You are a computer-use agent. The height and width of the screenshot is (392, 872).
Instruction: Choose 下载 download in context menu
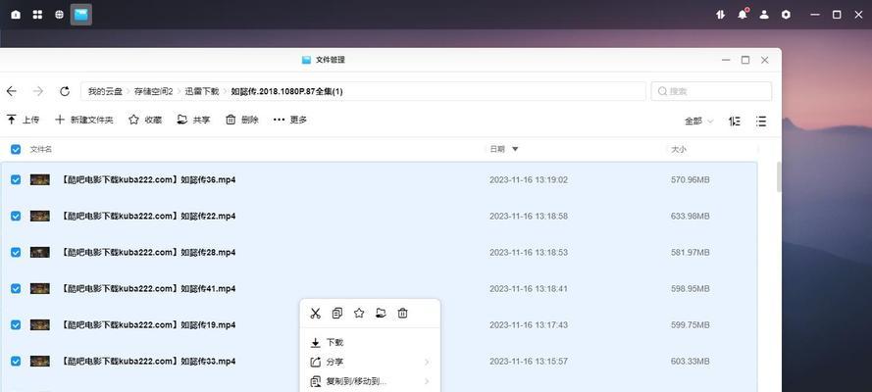pos(370,343)
